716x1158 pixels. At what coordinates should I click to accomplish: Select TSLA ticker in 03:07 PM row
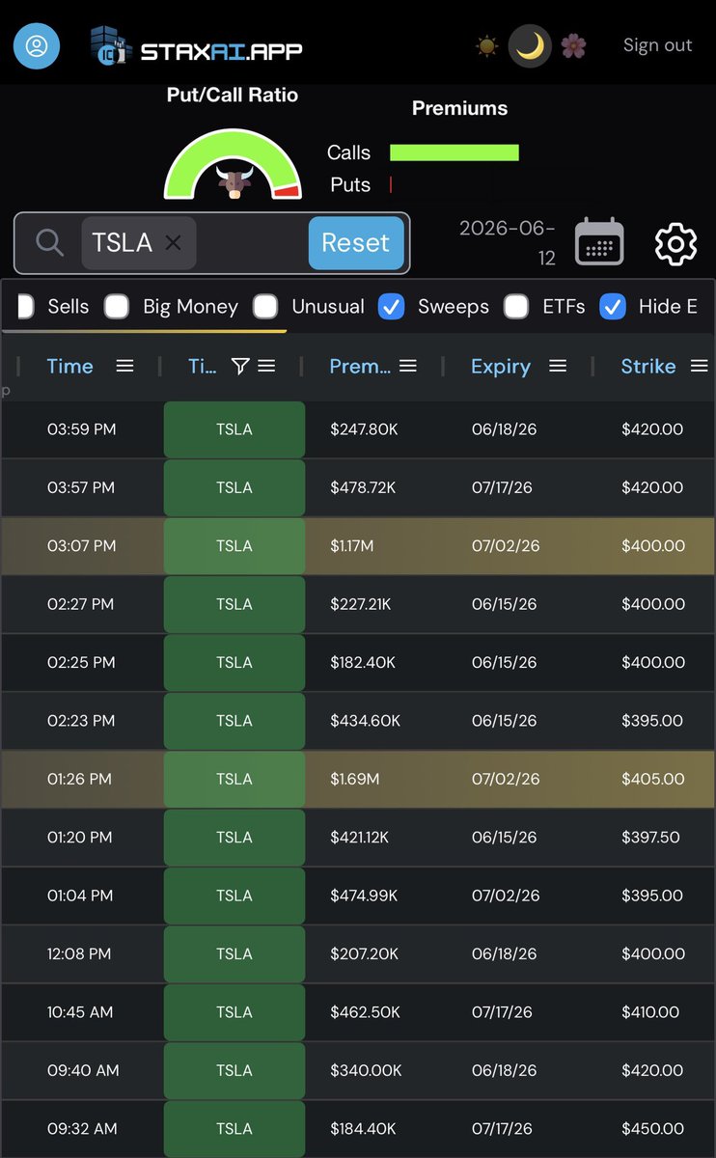tap(234, 546)
